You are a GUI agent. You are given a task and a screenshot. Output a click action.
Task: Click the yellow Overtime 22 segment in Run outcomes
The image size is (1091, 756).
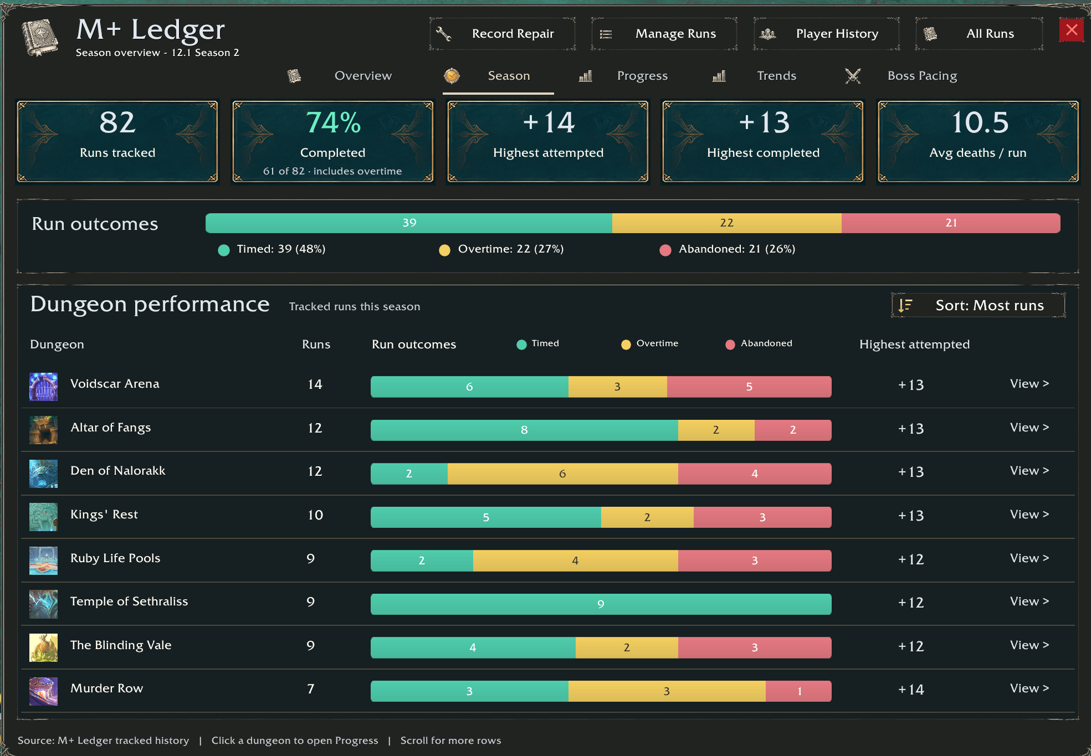[x=727, y=223]
